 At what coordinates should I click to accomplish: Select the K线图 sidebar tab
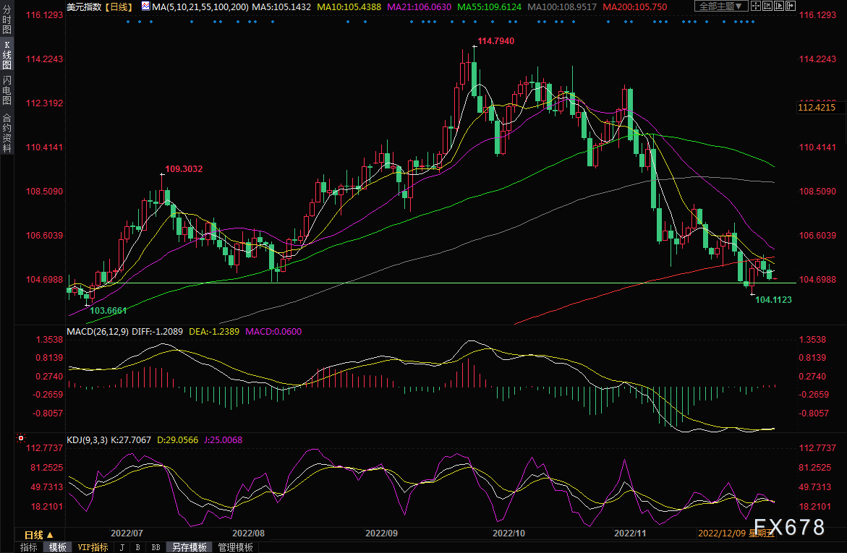(7, 55)
